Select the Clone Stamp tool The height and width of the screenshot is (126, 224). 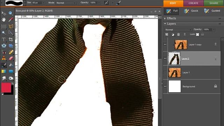coord(4,58)
